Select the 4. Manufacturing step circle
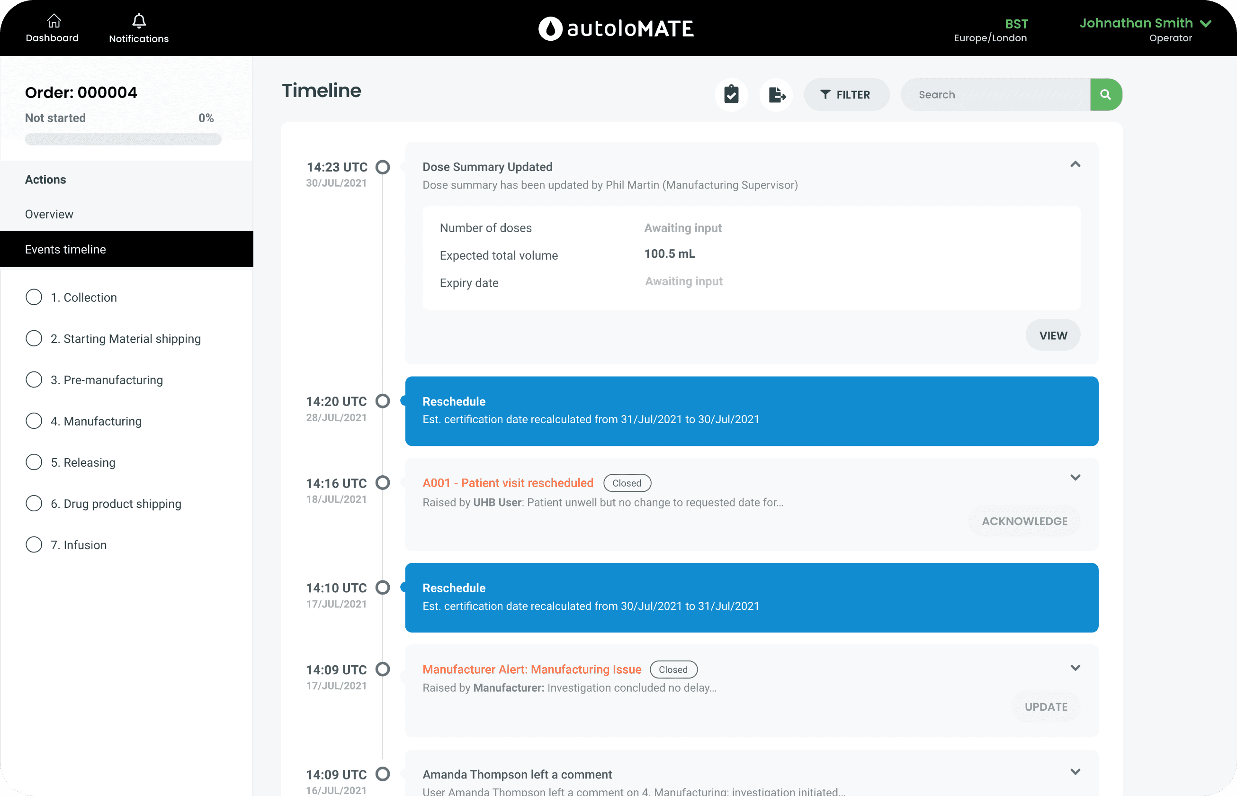The height and width of the screenshot is (796, 1237). pyautogui.click(x=34, y=421)
